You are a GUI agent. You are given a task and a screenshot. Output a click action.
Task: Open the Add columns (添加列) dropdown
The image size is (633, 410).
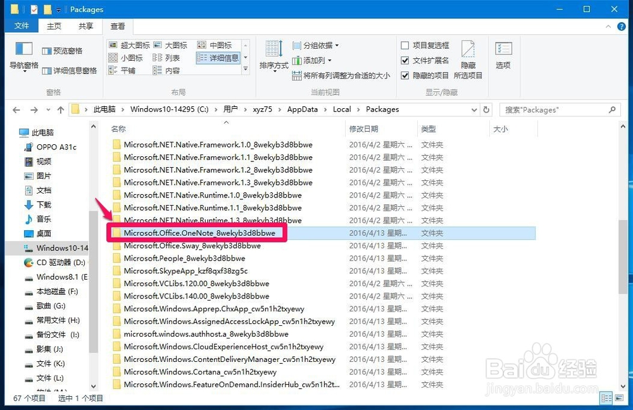pyautogui.click(x=312, y=61)
